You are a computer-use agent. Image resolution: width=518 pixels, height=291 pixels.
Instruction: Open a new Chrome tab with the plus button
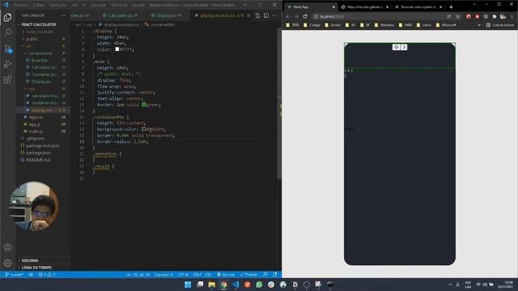click(451, 7)
